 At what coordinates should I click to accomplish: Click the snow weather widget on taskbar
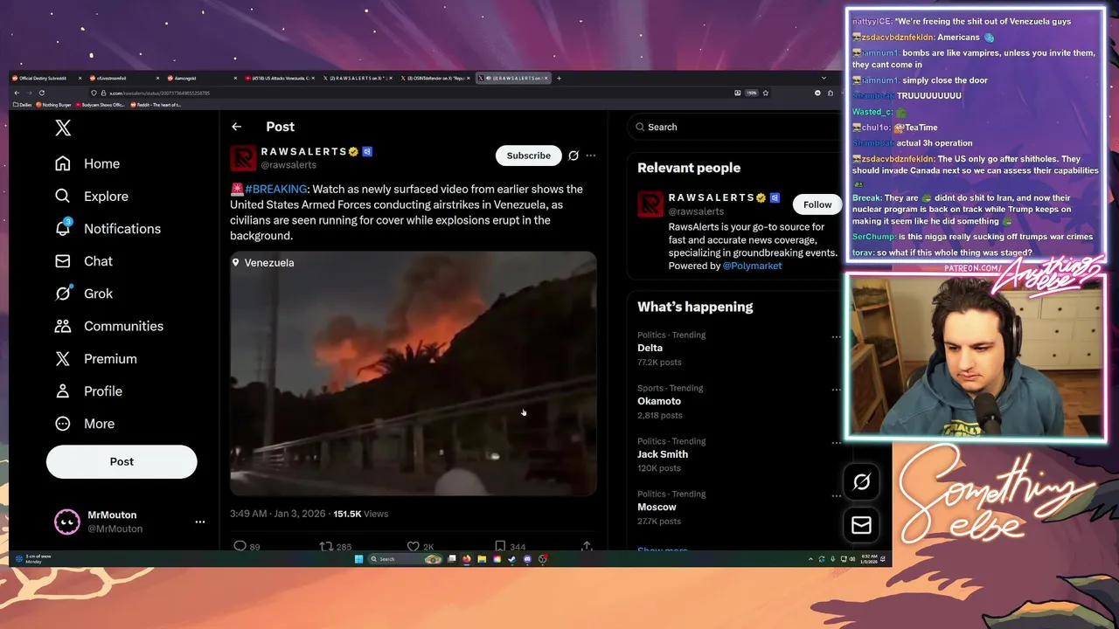(33, 559)
